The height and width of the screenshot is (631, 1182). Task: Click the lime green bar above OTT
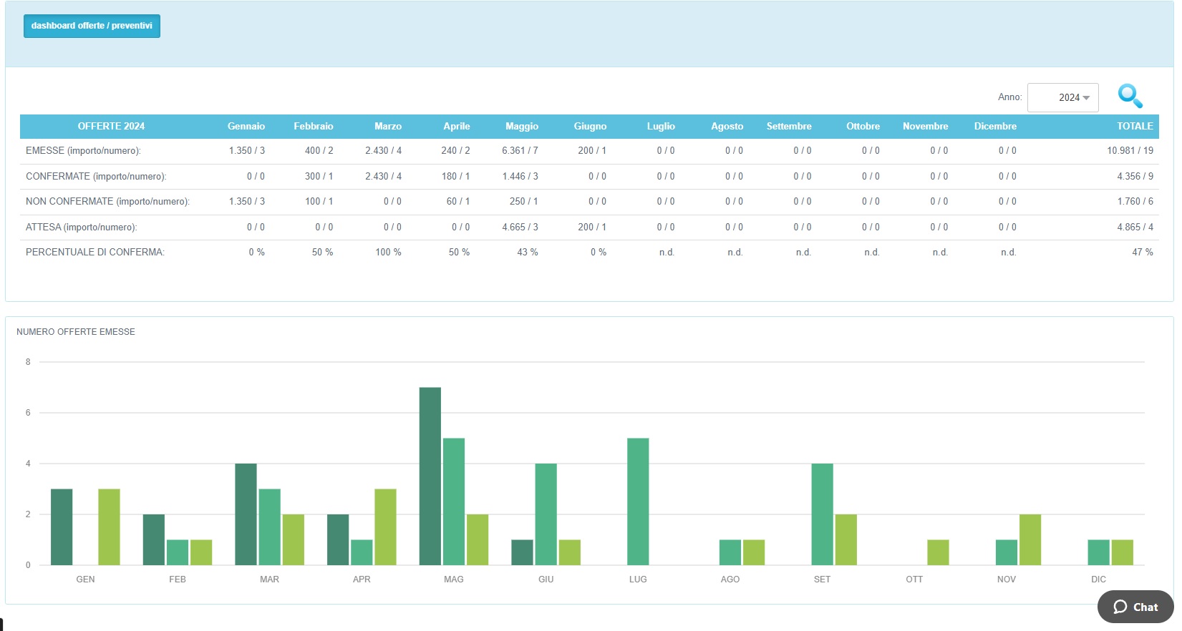click(938, 552)
